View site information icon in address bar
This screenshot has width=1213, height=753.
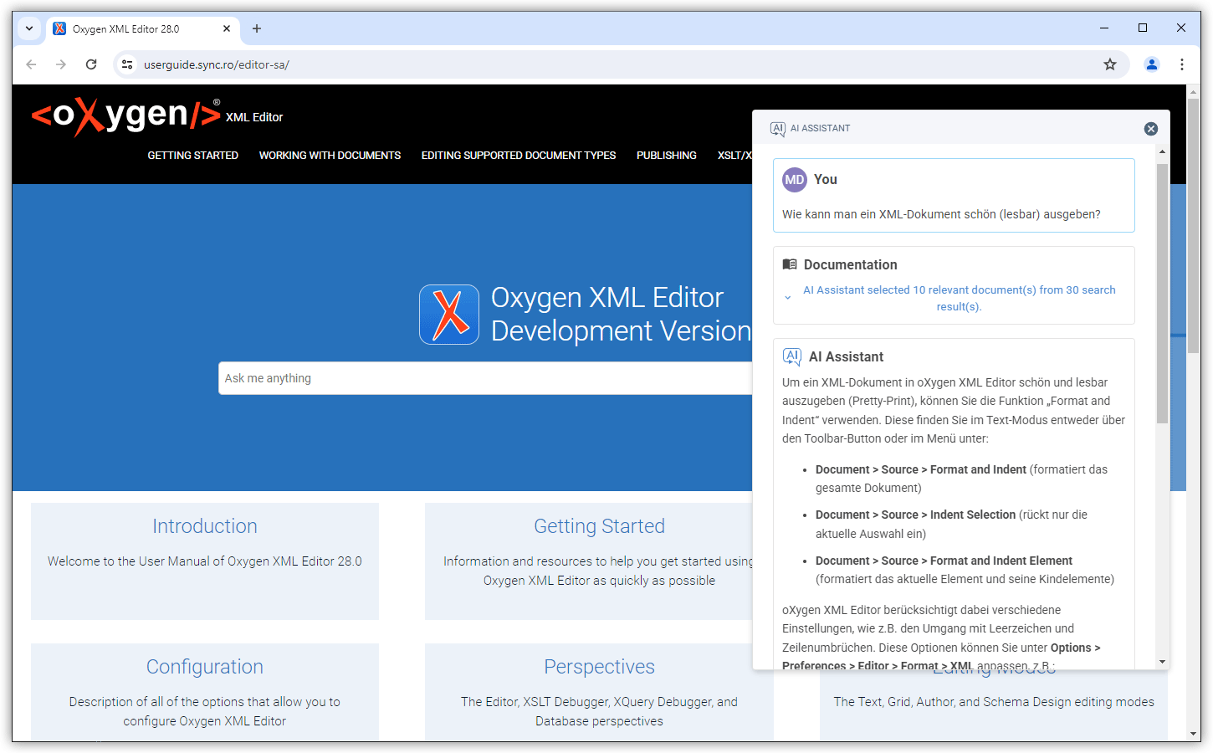[x=127, y=64]
